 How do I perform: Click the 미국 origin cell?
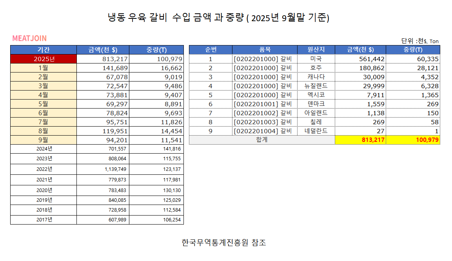pyautogui.click(x=316, y=59)
